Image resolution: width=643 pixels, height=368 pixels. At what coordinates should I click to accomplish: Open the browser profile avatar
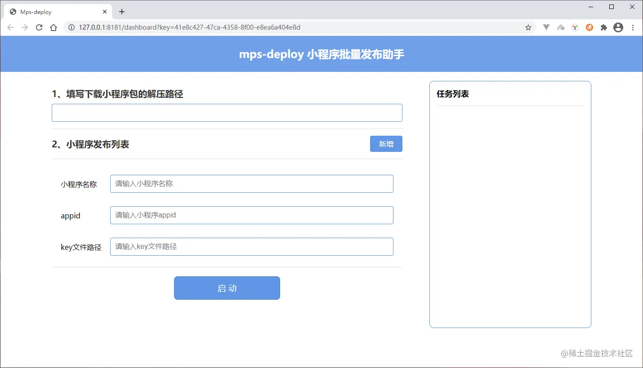click(618, 27)
